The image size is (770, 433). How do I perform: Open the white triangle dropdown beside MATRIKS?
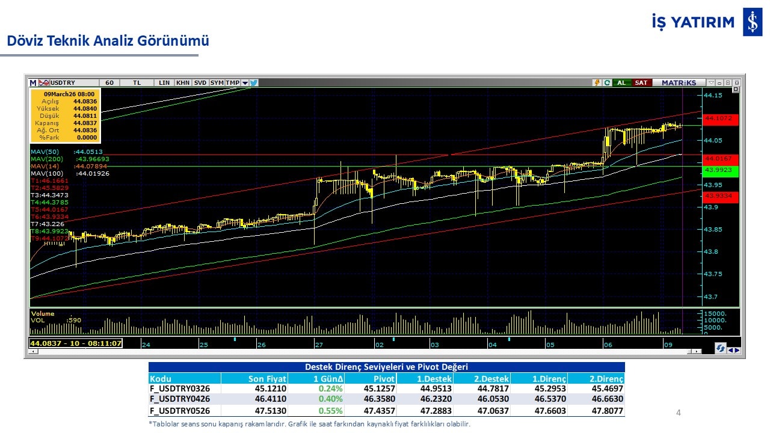point(711,82)
